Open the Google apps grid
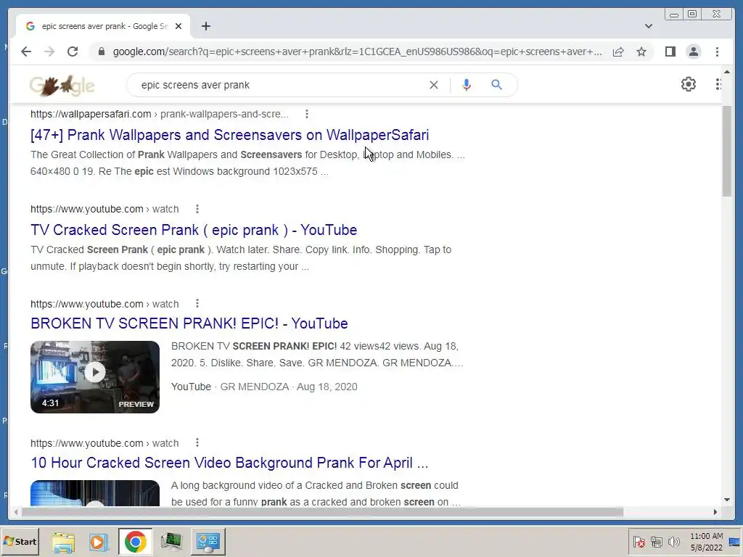 click(718, 84)
